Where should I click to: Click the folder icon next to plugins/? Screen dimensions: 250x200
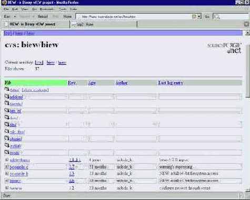coord(7,138)
